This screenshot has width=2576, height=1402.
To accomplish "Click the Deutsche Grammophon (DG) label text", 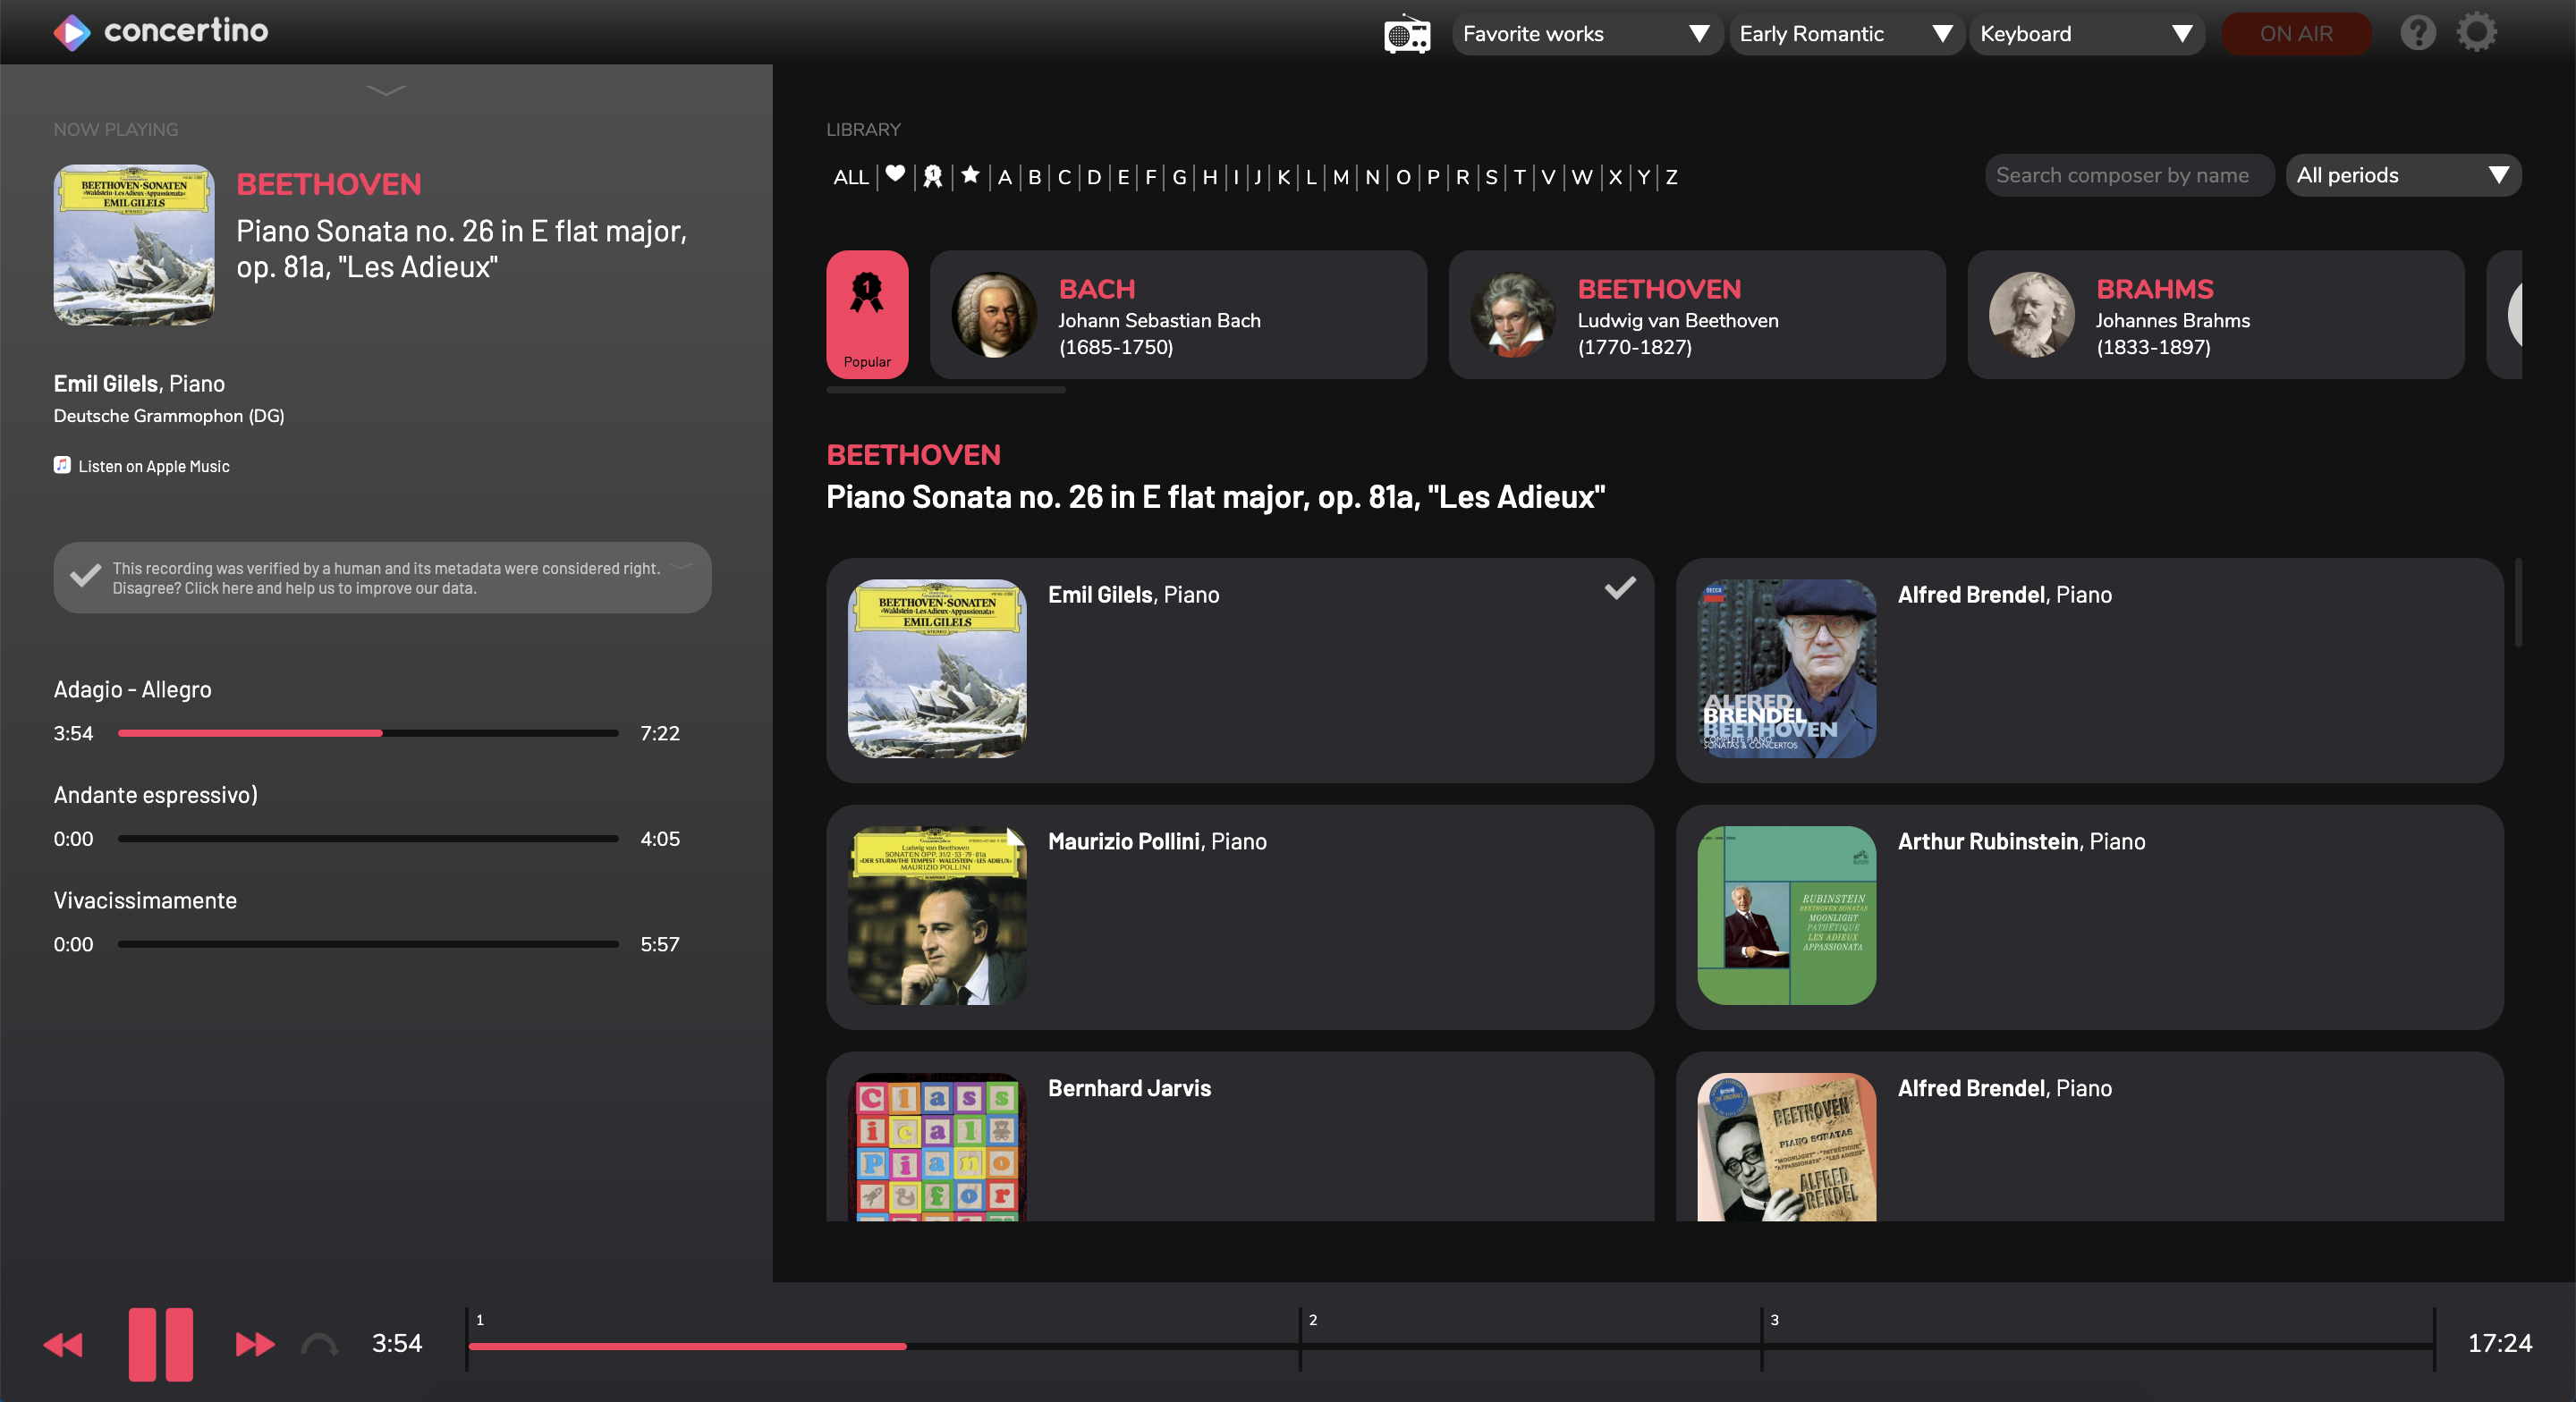I will [x=169, y=416].
